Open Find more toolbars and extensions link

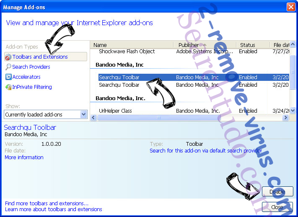47,203
